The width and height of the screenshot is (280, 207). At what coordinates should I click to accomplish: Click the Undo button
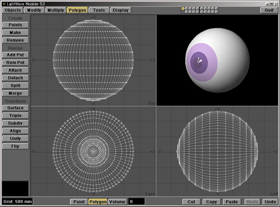click(x=270, y=202)
